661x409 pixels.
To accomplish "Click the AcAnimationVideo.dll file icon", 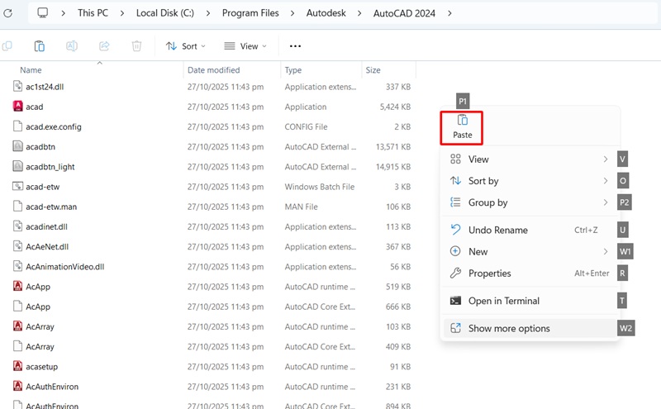I will pyautogui.click(x=17, y=266).
